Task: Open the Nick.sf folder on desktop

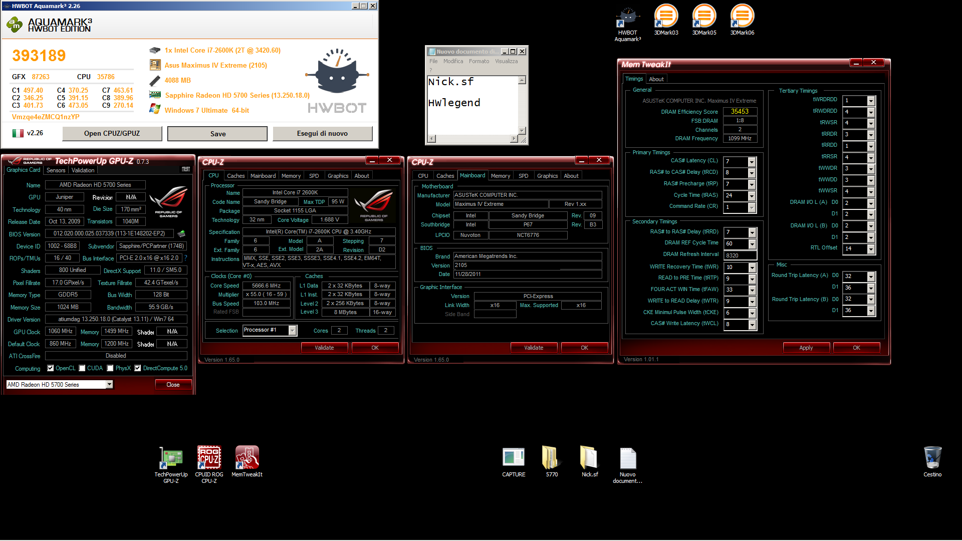Action: pos(590,461)
